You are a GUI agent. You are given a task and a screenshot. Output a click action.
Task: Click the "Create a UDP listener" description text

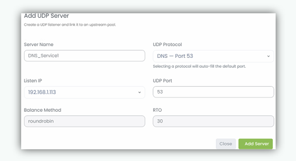70,25
